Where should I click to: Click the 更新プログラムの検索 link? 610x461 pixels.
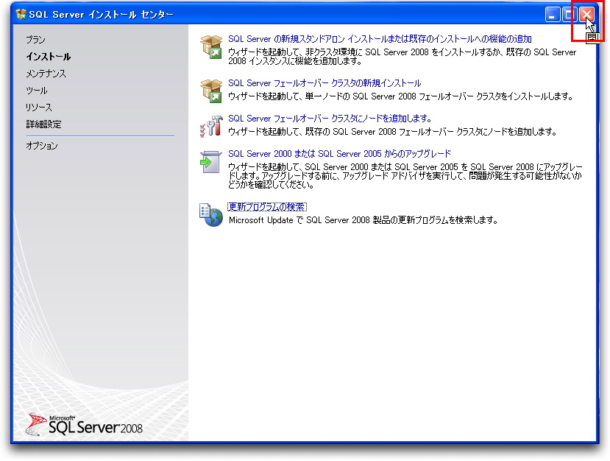point(266,207)
